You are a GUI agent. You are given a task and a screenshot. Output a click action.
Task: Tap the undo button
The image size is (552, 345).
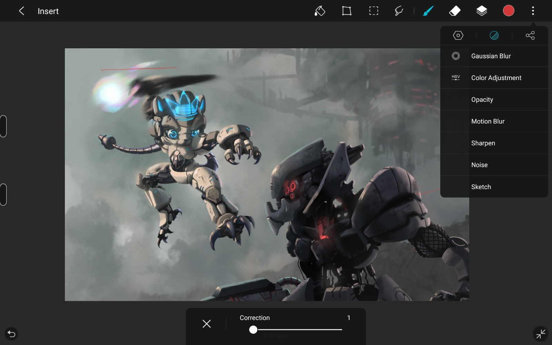click(11, 334)
